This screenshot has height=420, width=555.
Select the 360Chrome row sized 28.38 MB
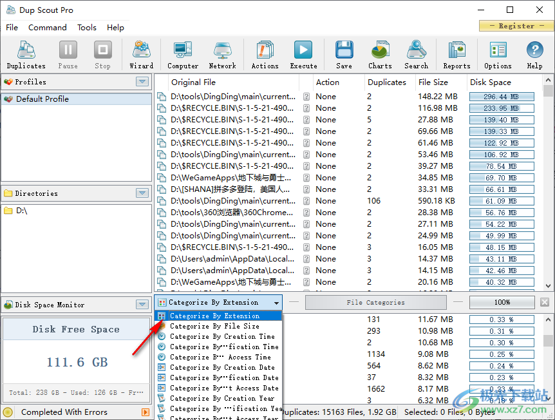click(348, 213)
